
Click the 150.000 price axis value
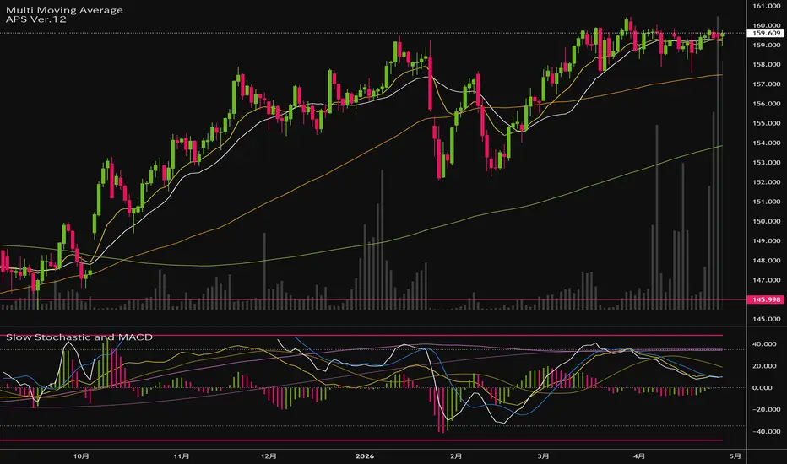pyautogui.click(x=767, y=221)
